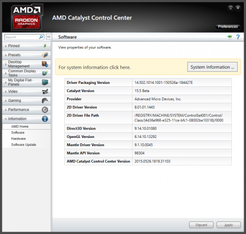Collapse the Information section

point(26,119)
